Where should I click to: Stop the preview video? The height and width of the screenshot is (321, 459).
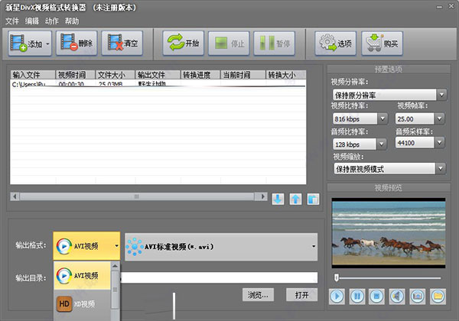[376, 297]
